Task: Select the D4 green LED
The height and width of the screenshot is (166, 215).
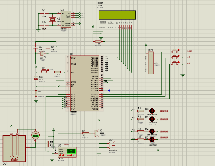Action: click(x=152, y=131)
